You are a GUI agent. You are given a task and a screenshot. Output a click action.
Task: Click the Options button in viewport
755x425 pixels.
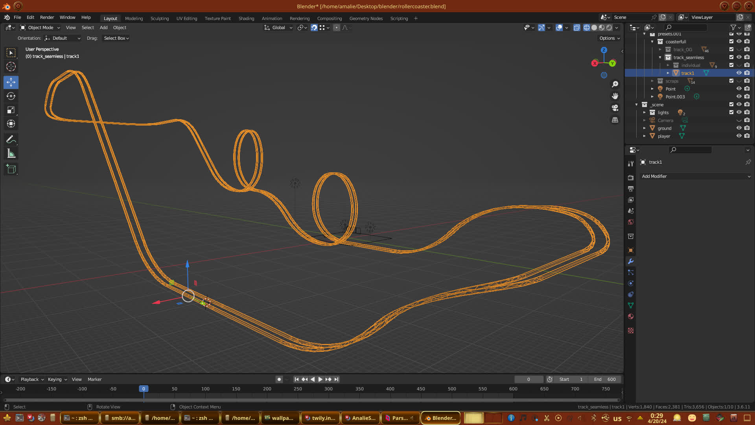click(609, 38)
